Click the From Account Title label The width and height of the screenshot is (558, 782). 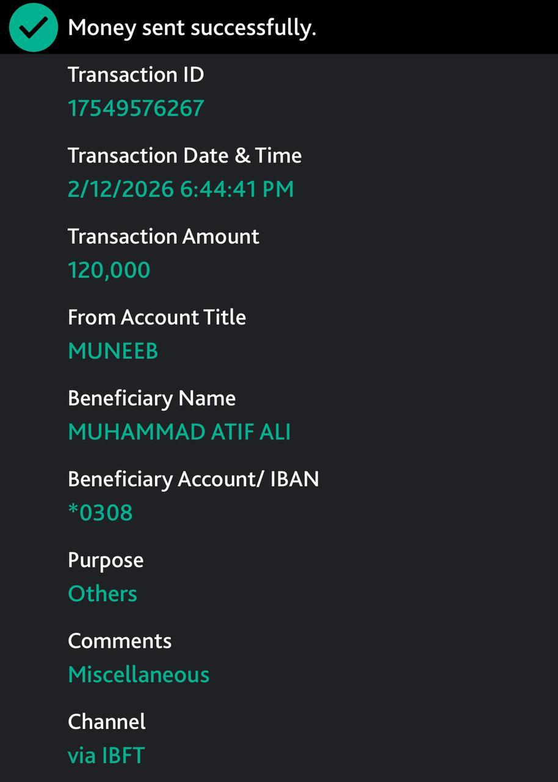point(156,317)
